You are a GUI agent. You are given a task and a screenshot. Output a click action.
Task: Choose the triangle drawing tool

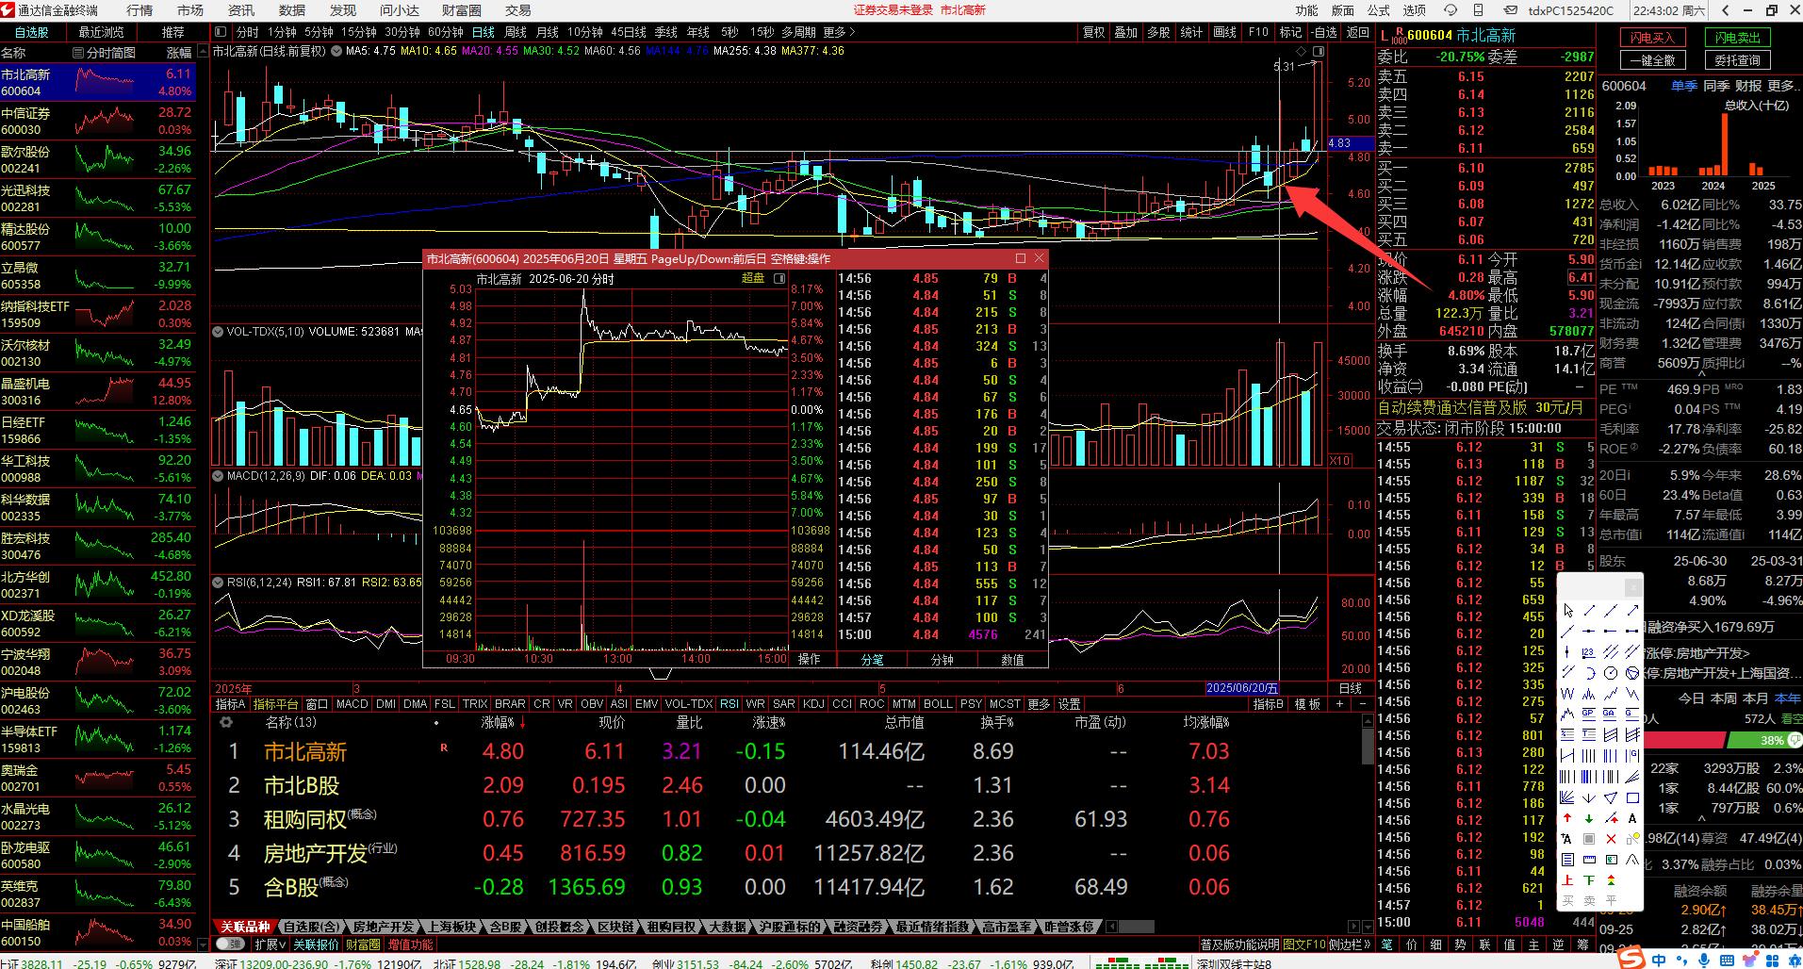coord(1611,797)
